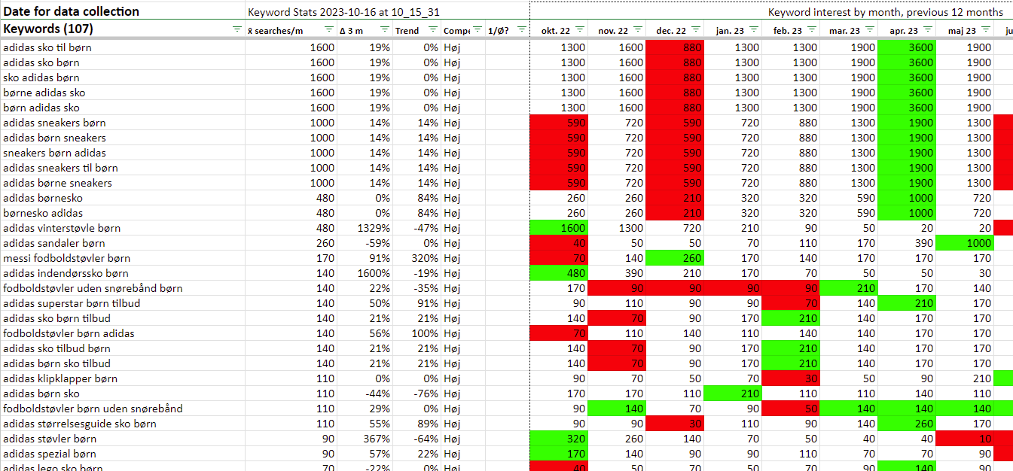Open the Trend column filter icon
This screenshot has width=1013, height=471.
click(432, 29)
